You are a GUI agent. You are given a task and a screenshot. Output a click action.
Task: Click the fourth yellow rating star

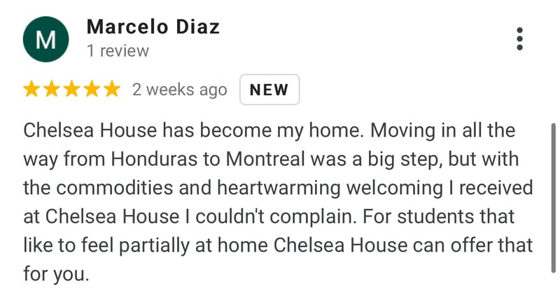pyautogui.click(x=92, y=89)
